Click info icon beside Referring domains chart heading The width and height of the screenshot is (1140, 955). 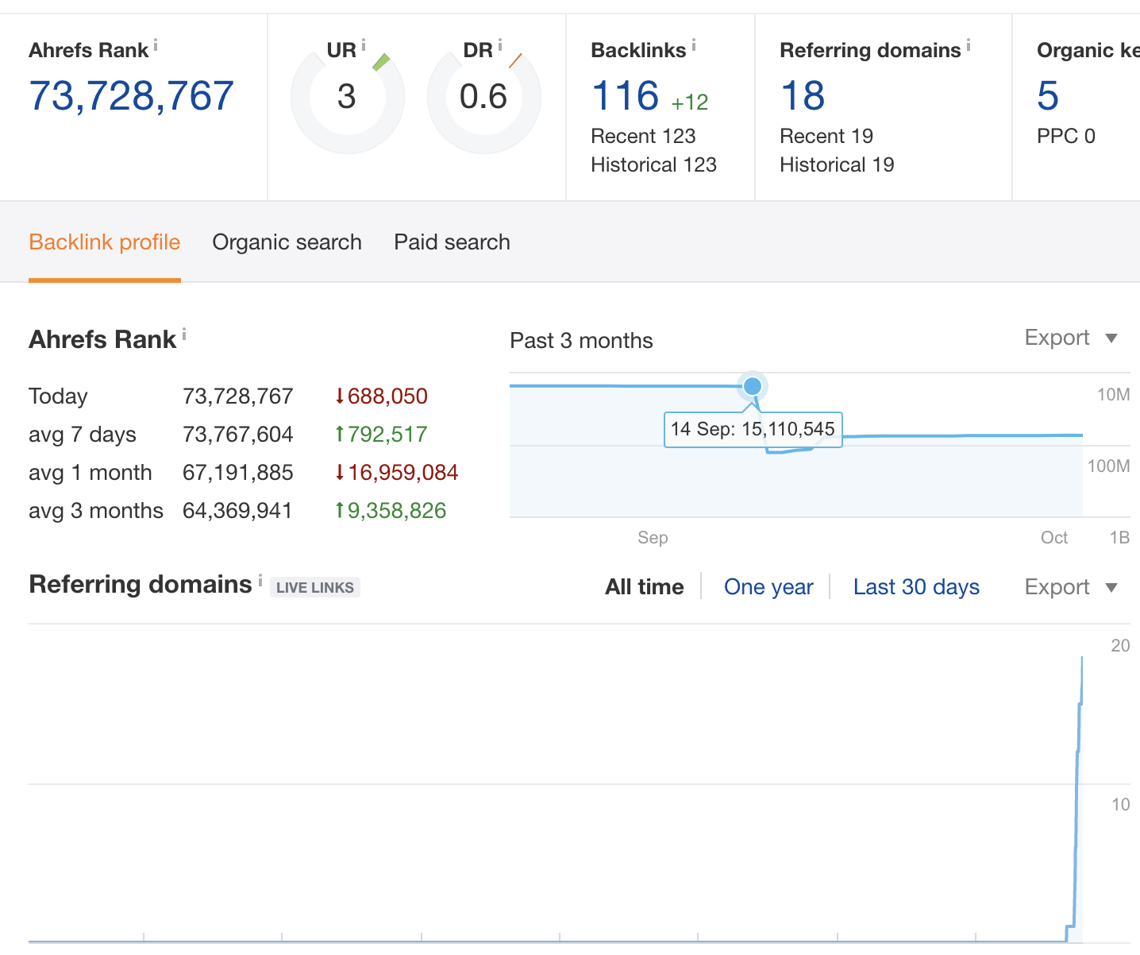[x=260, y=580]
